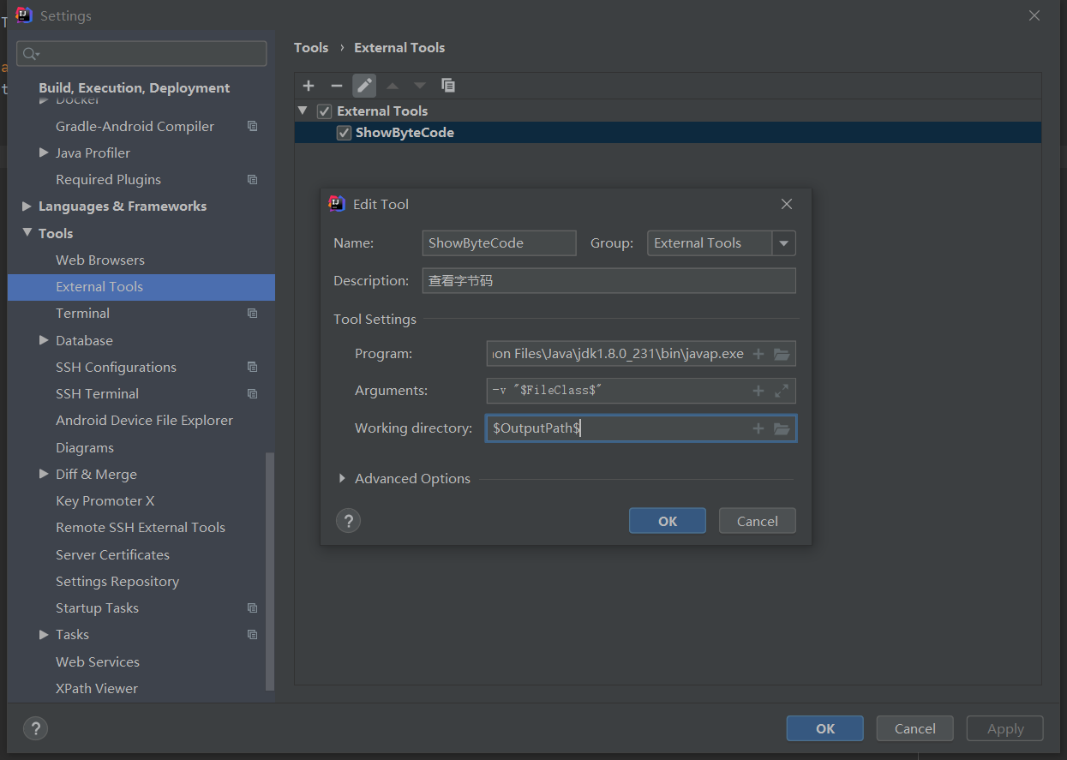
Task: Open SSH Terminal settings
Action: (97, 394)
